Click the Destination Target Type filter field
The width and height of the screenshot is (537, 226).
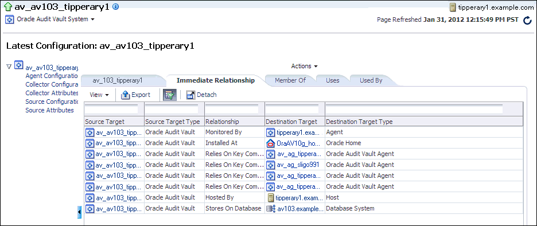[x=414, y=109]
